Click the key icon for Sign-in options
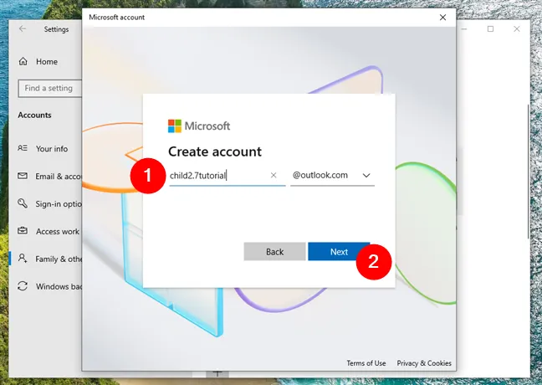 tap(23, 203)
